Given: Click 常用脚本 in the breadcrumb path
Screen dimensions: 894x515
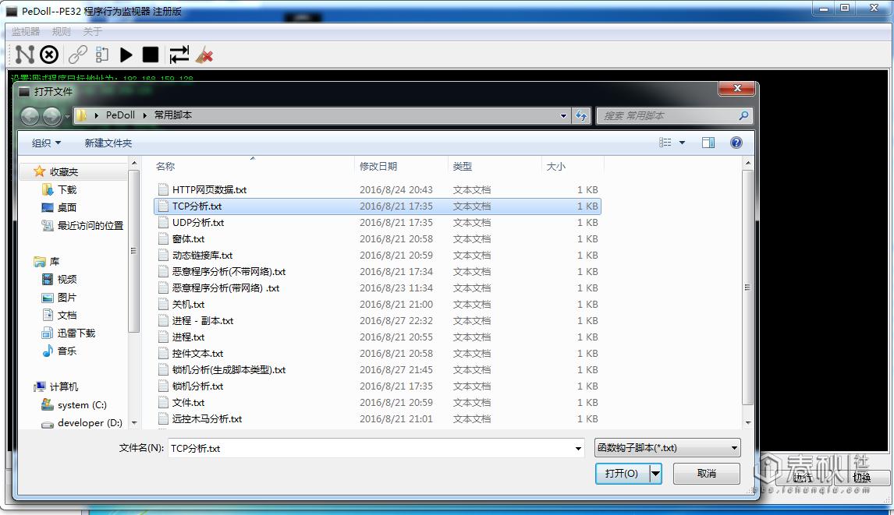Looking at the screenshot, I should point(172,115).
